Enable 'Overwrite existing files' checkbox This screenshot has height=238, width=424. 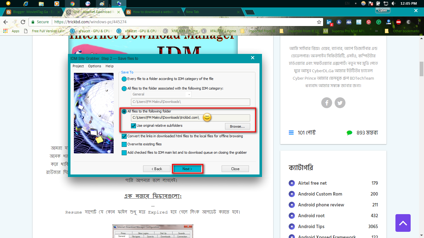pyautogui.click(x=124, y=144)
